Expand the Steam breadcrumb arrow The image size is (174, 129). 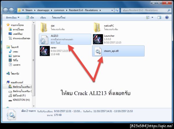(x=35, y=10)
